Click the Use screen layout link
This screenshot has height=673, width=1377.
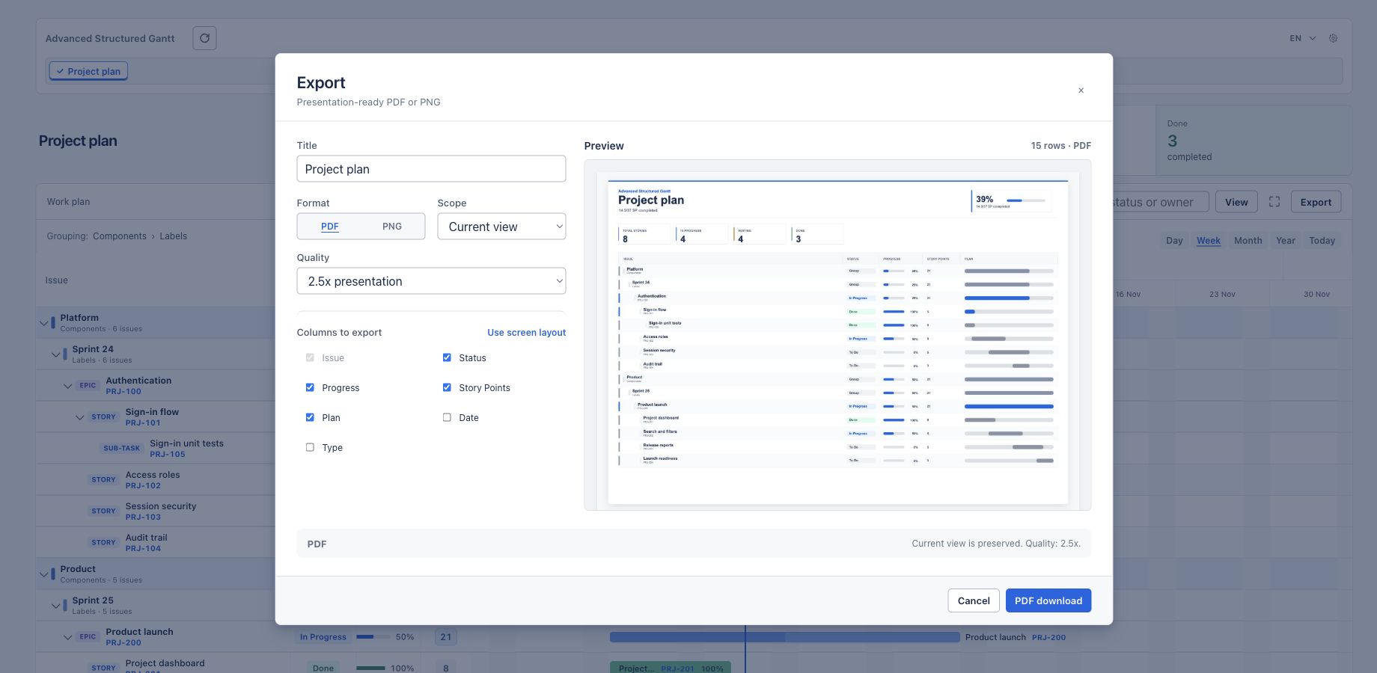[526, 333]
